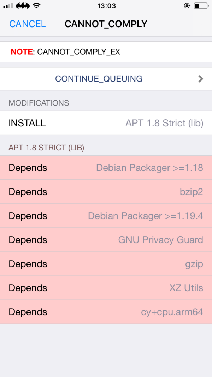212x377 pixels.
Task: Tap the battery indicator icon
Action: pos(201,6)
